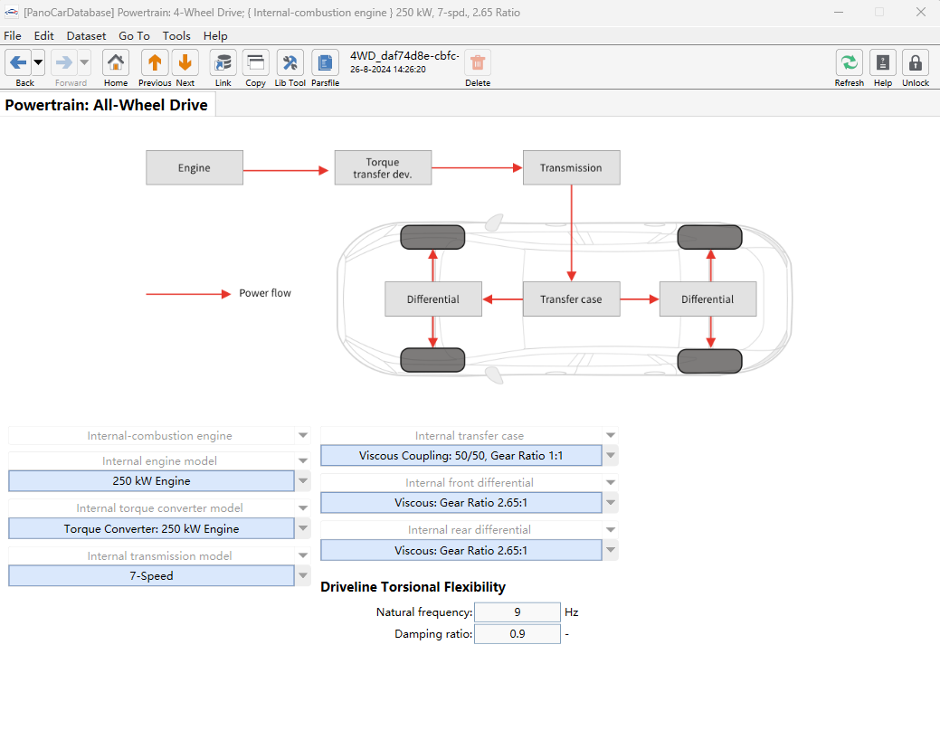Select the Powertrain: All-Wheel Drive tab
The height and width of the screenshot is (730, 940).
tap(107, 105)
